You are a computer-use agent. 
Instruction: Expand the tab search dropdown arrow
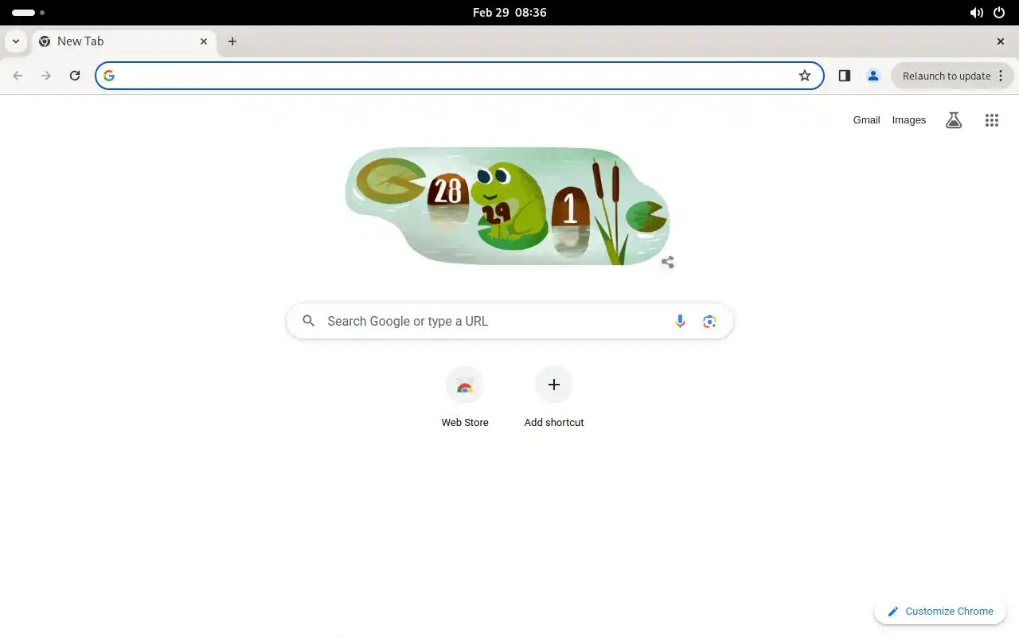click(16, 41)
